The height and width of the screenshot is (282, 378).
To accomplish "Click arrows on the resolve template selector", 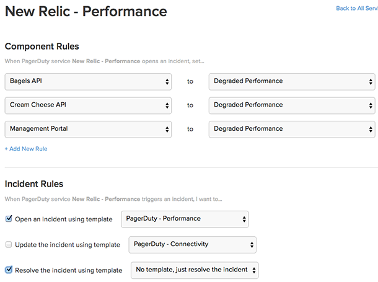I will [x=254, y=270].
